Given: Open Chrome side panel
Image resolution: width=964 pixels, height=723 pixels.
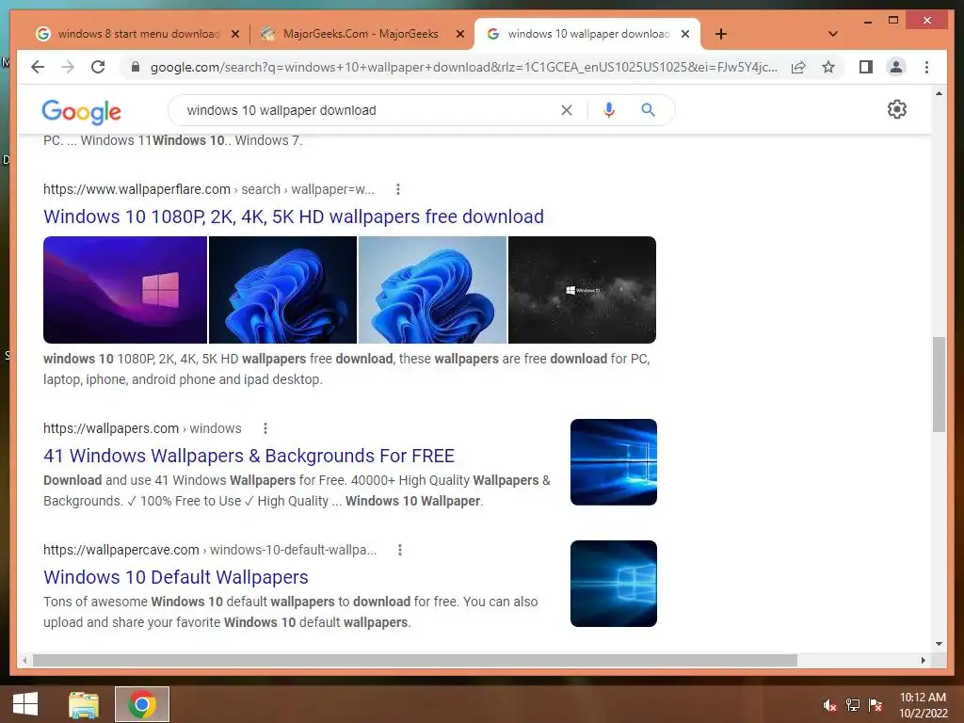Looking at the screenshot, I should point(866,67).
